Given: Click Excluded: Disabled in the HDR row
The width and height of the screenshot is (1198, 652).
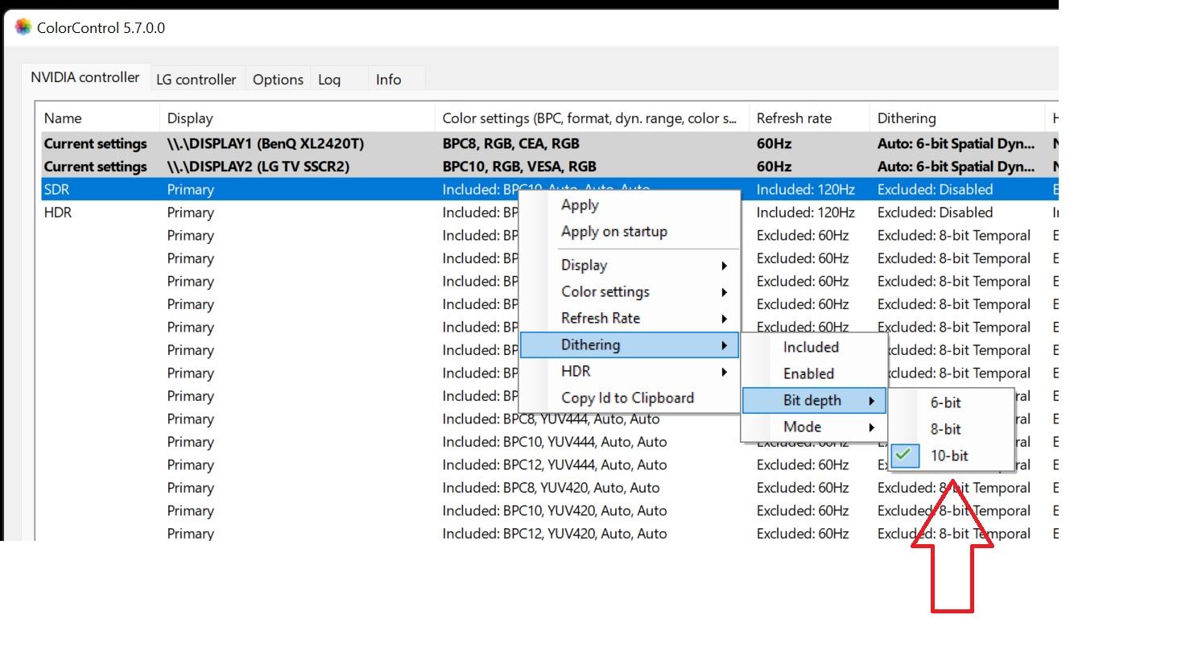Looking at the screenshot, I should tap(935, 213).
